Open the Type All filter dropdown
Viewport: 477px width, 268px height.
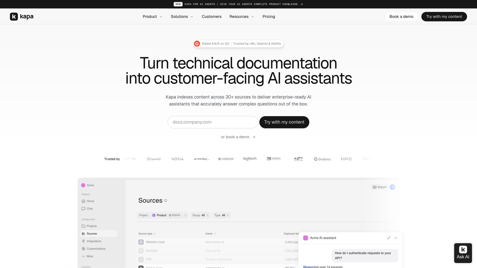tap(222, 215)
